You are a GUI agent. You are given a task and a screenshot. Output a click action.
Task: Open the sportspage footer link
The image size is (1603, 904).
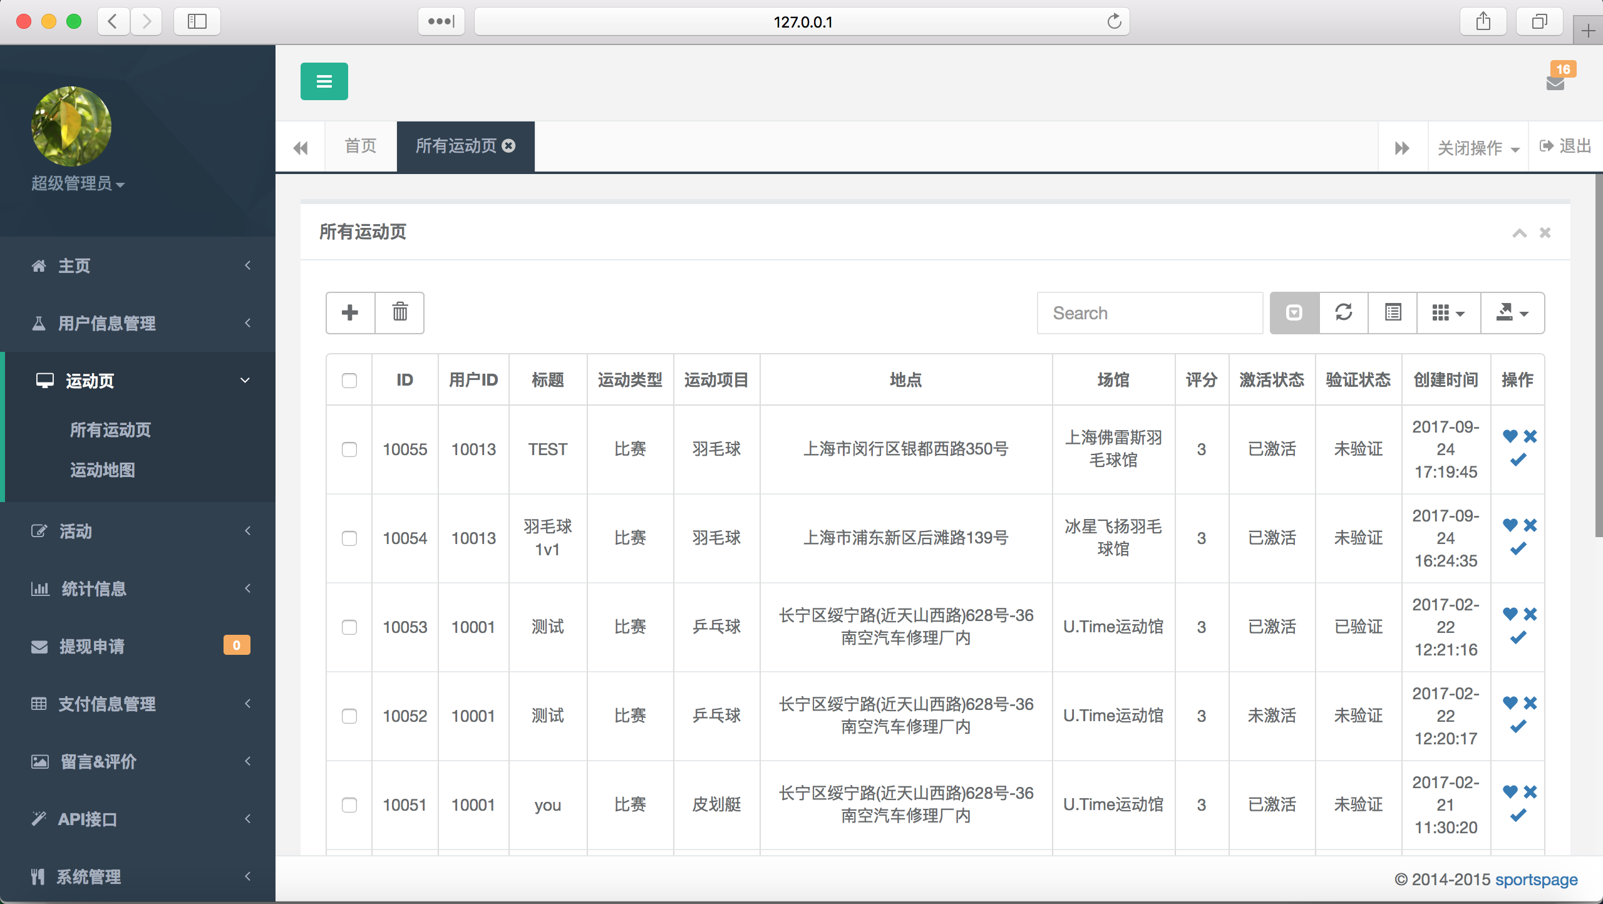(1536, 880)
